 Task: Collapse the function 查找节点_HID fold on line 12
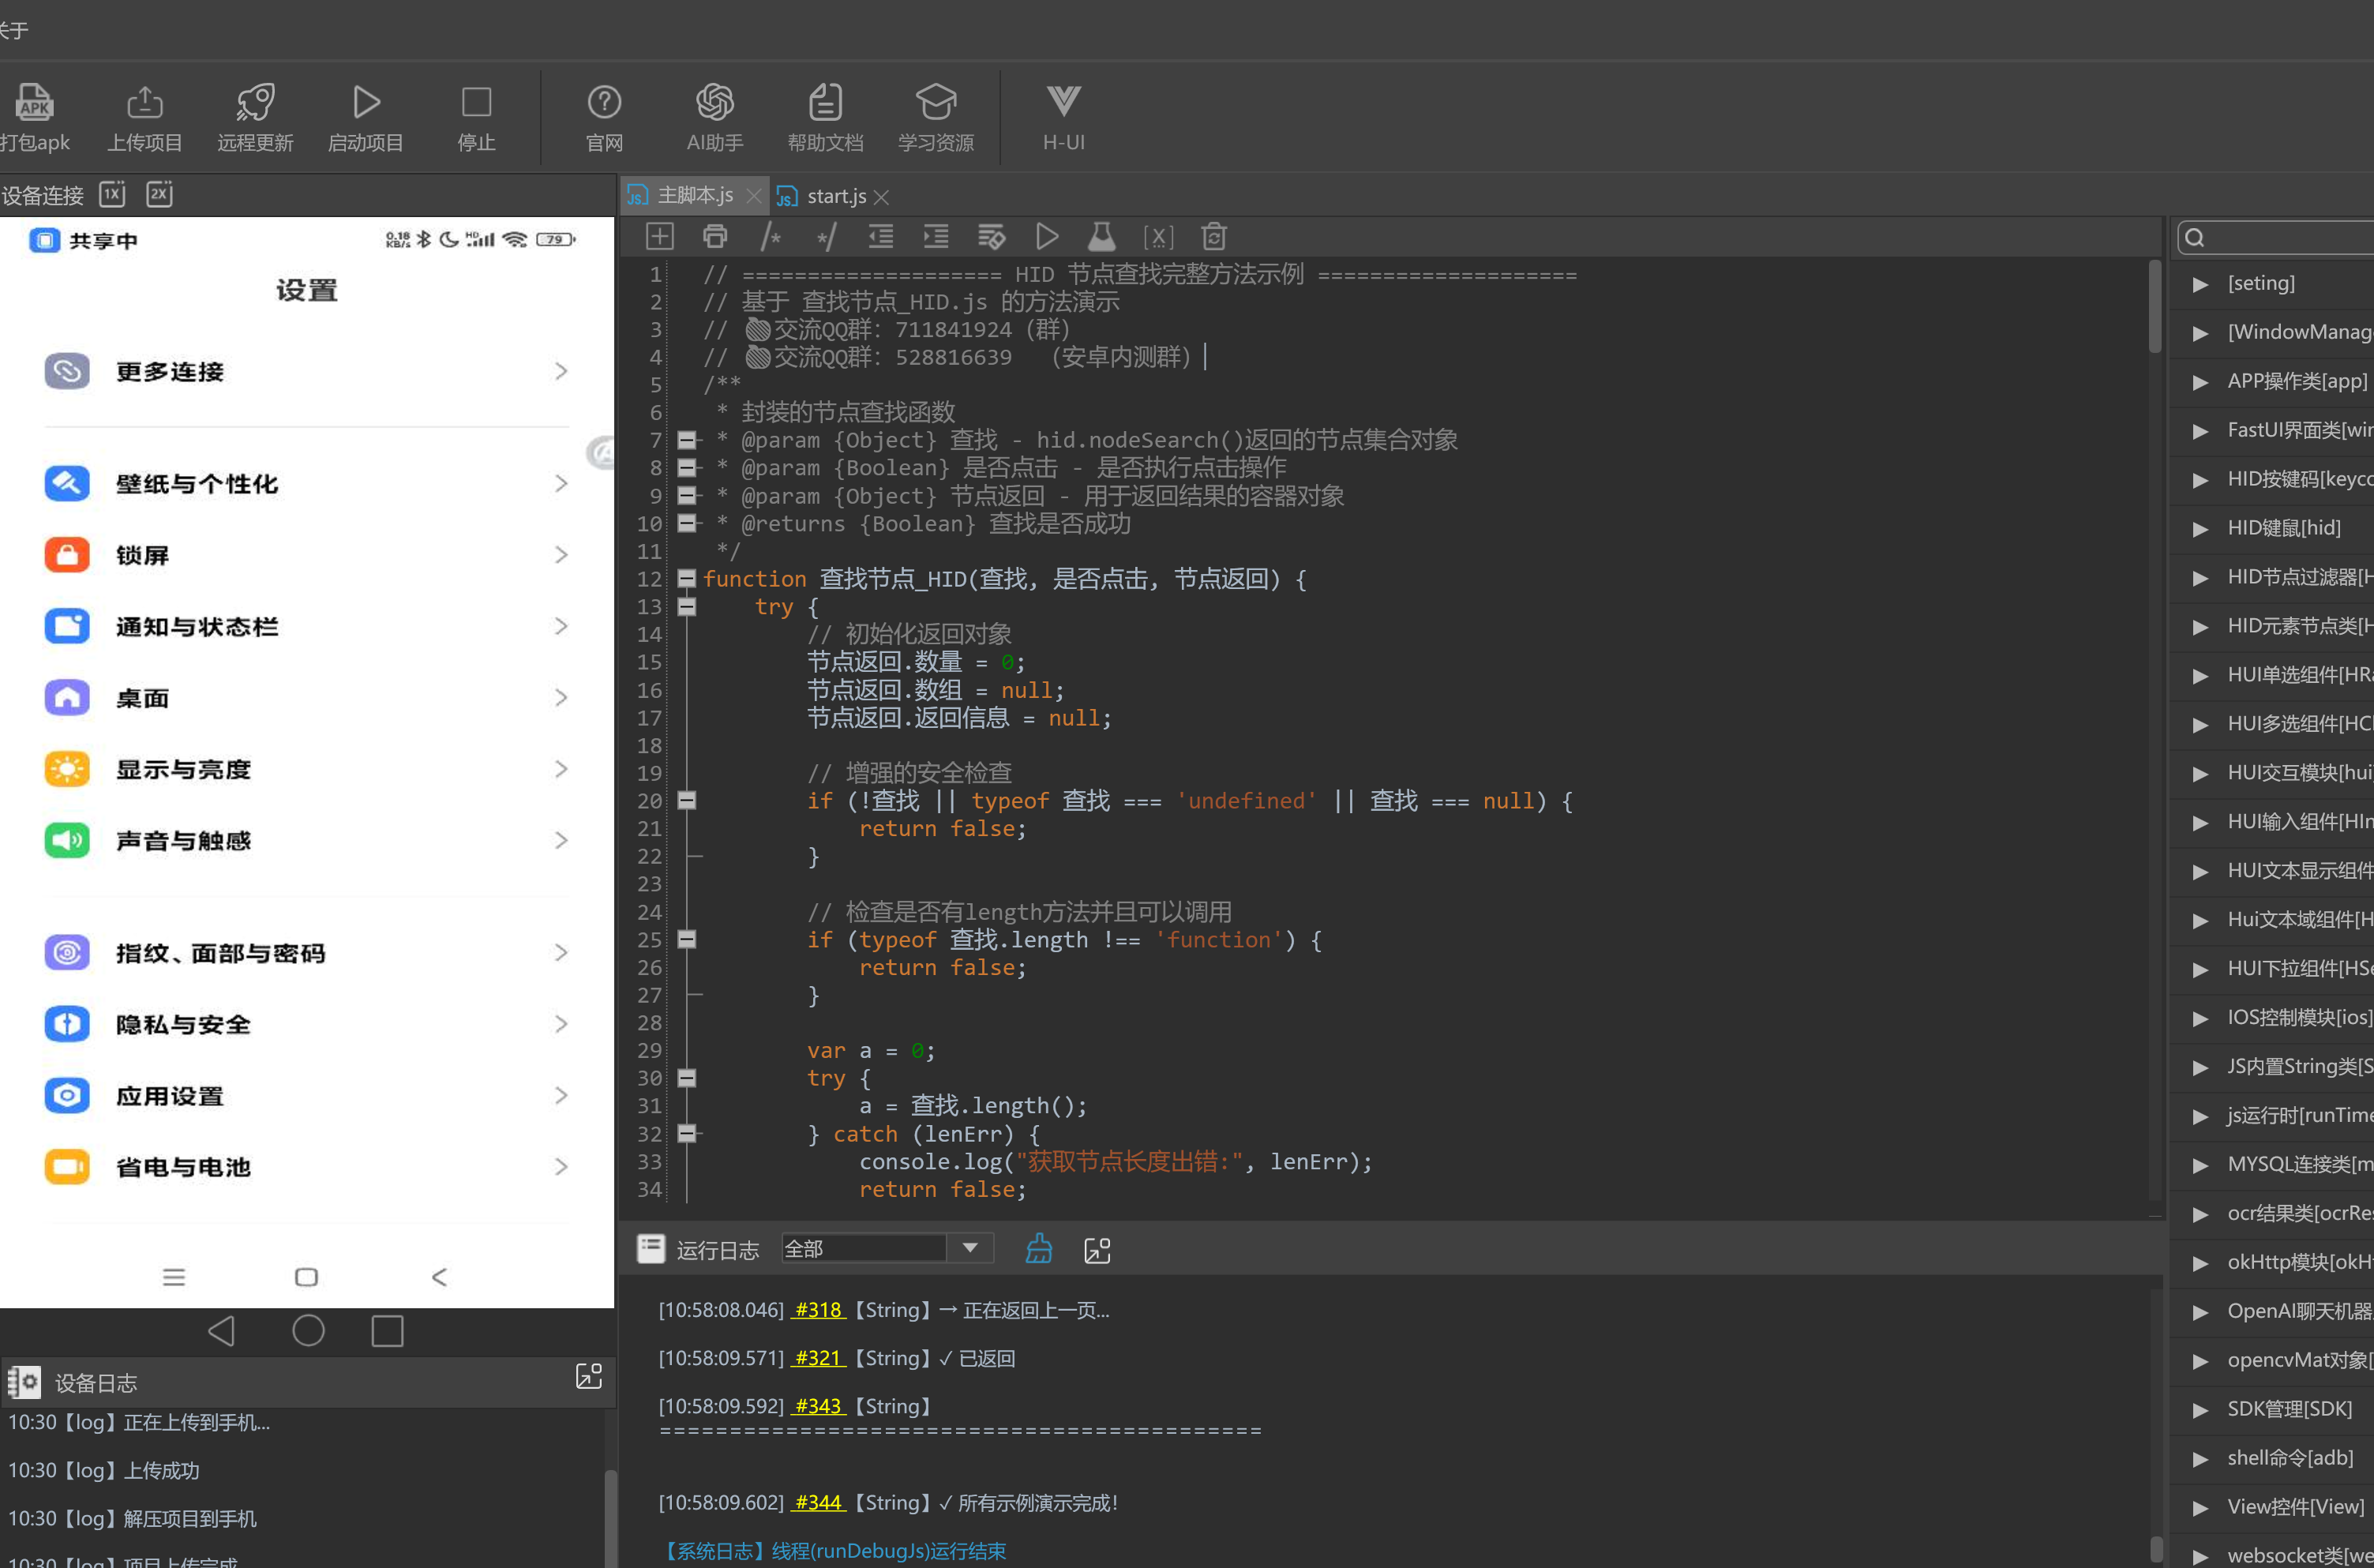click(687, 578)
